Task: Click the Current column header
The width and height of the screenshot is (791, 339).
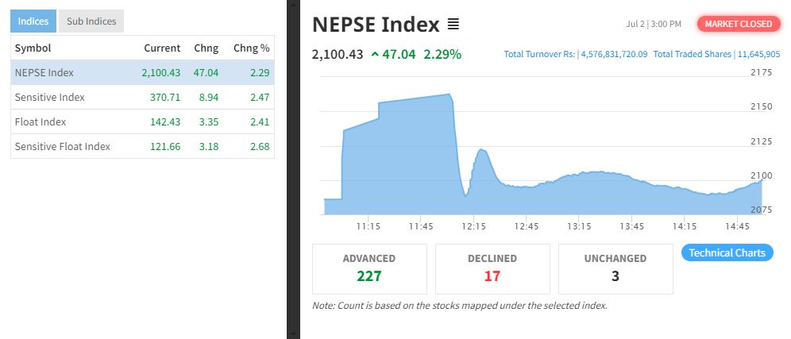Action: (162, 48)
